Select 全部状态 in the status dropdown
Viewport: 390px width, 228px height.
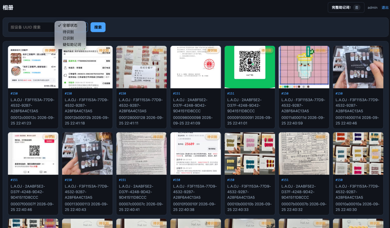pyautogui.click(x=70, y=26)
